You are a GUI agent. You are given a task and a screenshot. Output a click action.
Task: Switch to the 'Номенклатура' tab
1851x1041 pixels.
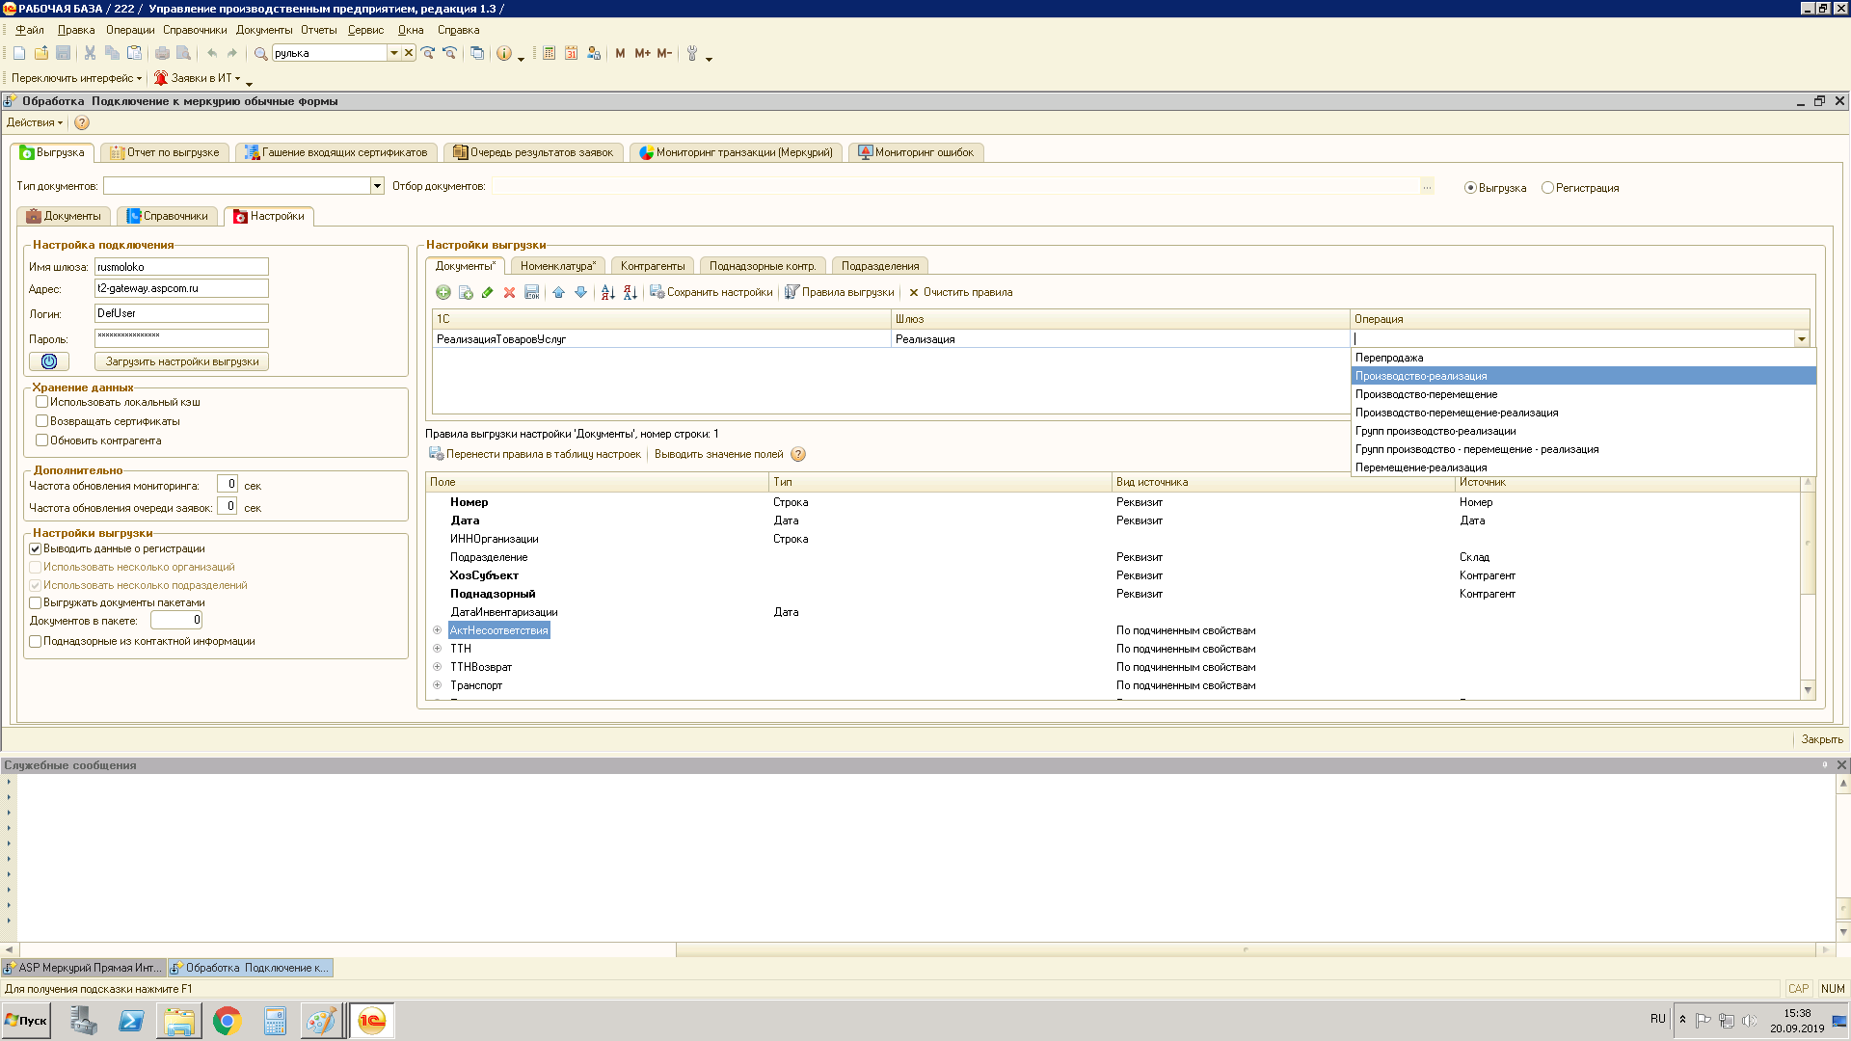click(557, 266)
